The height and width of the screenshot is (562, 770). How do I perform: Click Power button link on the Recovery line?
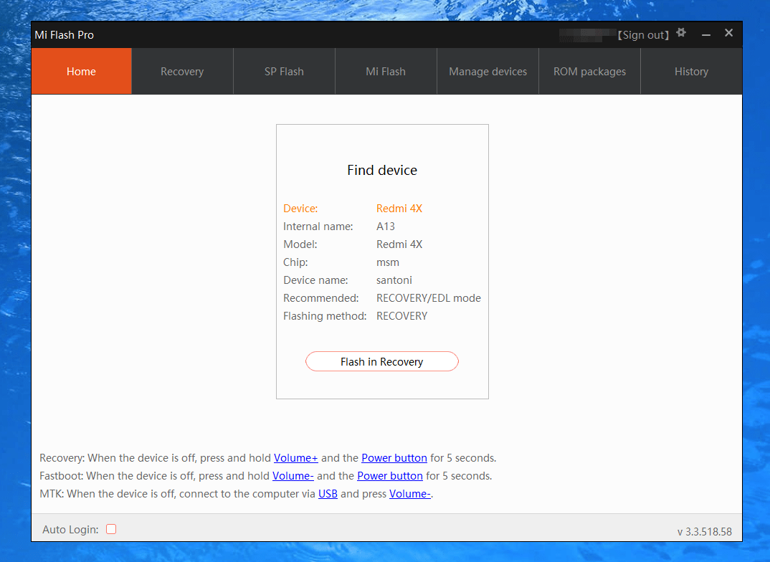(x=394, y=457)
